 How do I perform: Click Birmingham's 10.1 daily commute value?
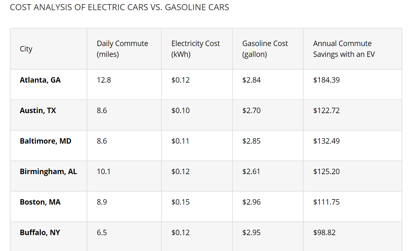104,172
